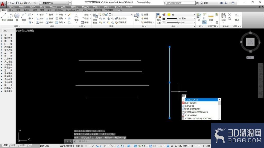Click the 编辑属性 (Edit Attributes) button

147,22
